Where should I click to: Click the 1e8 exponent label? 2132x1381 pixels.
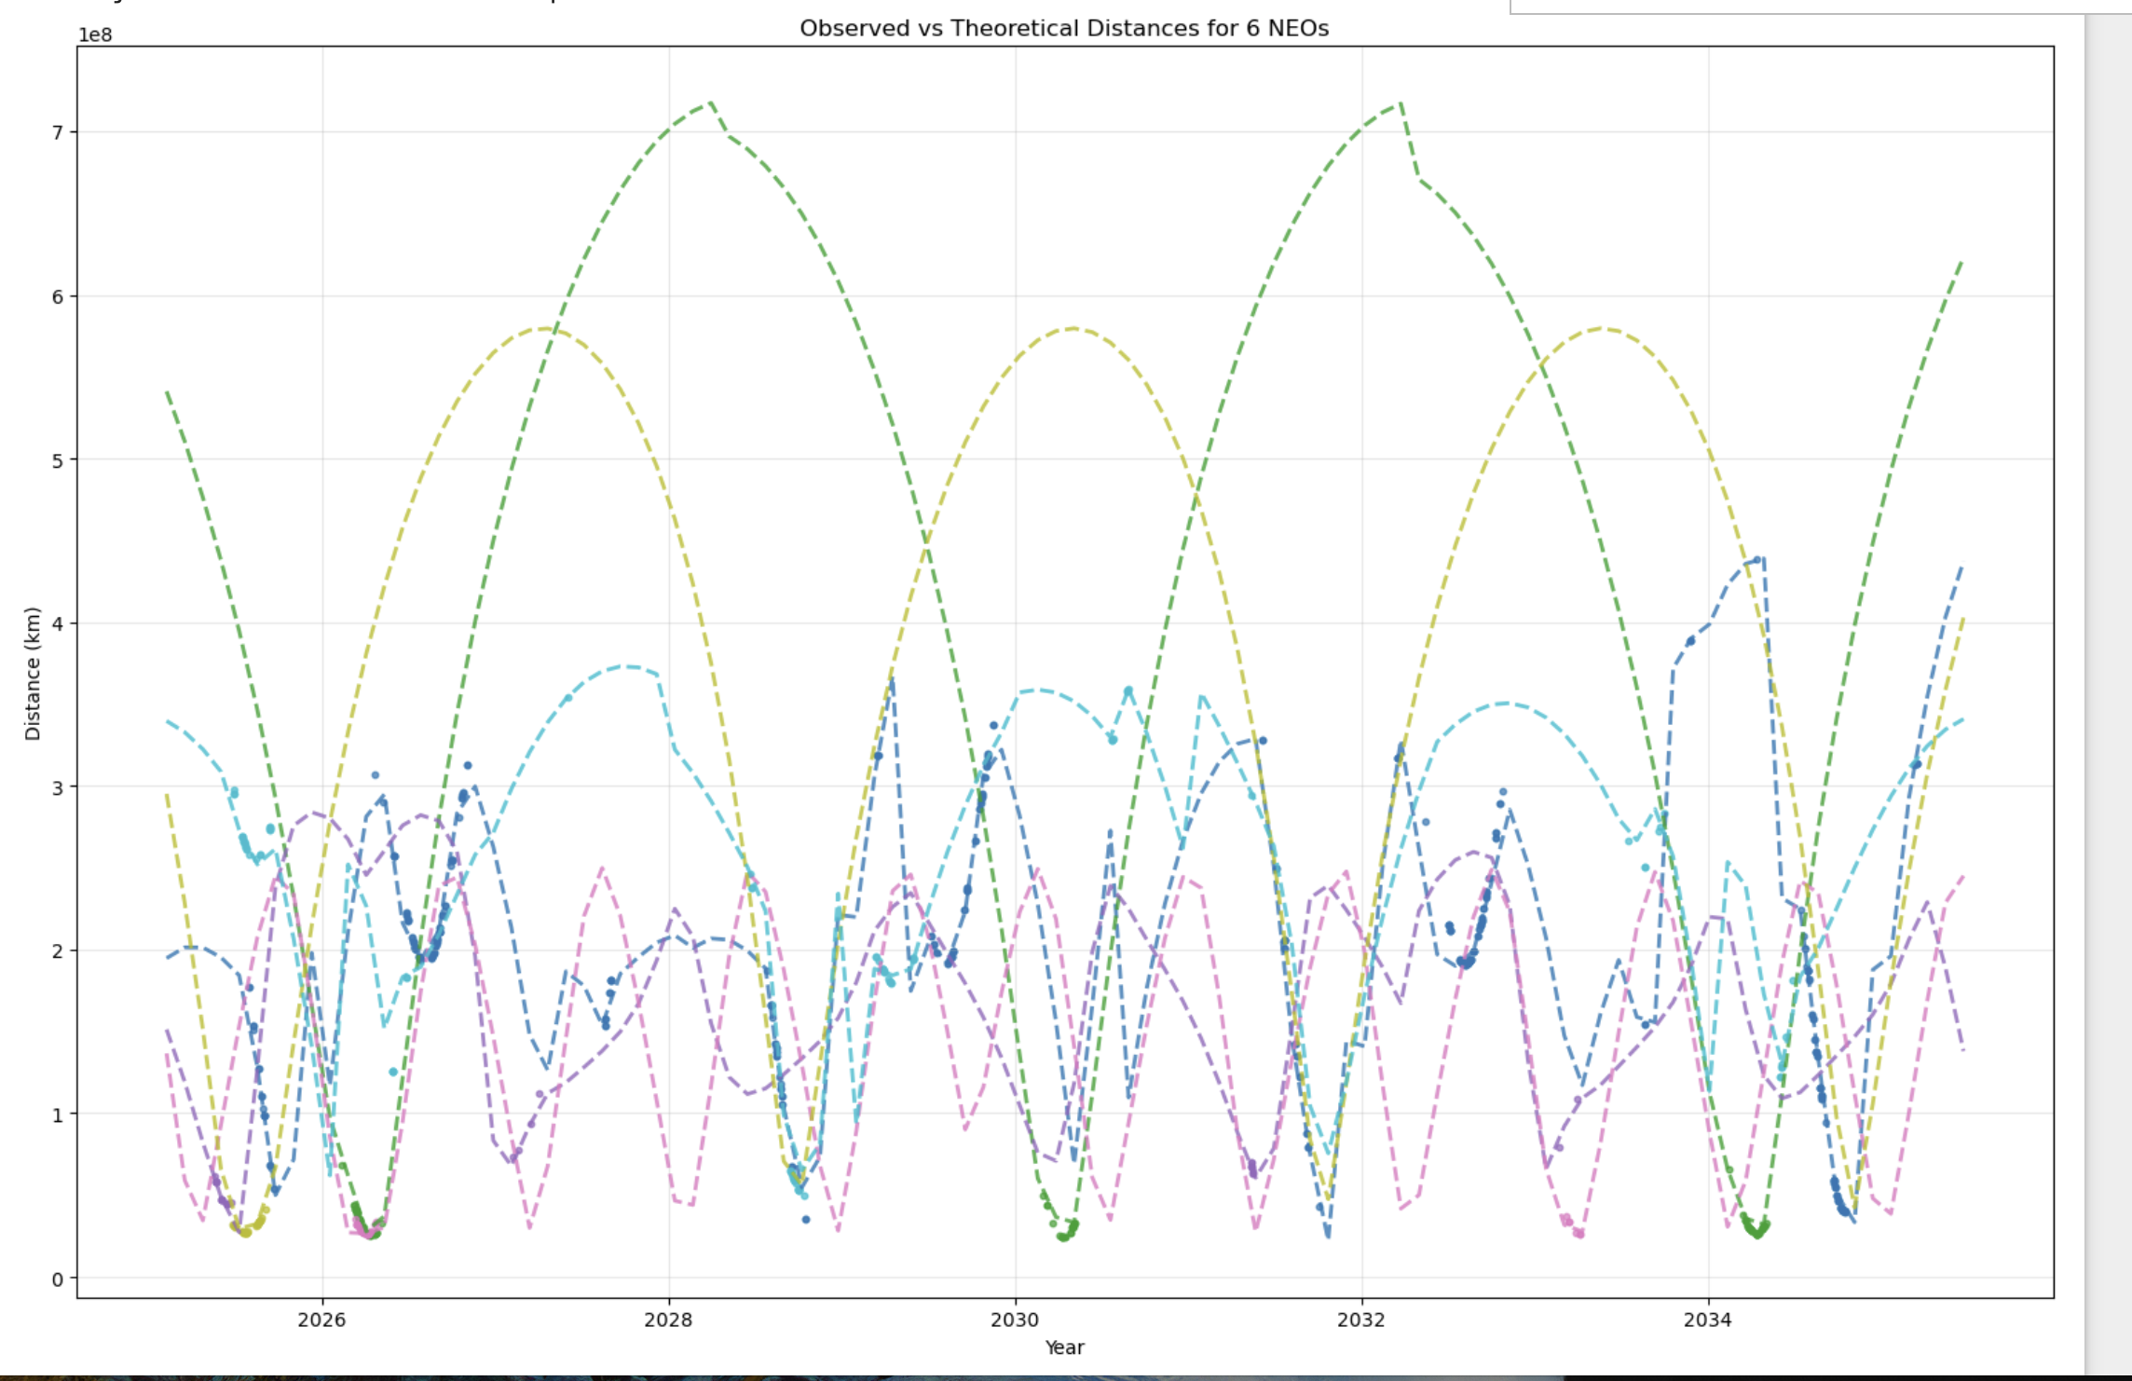point(95,35)
